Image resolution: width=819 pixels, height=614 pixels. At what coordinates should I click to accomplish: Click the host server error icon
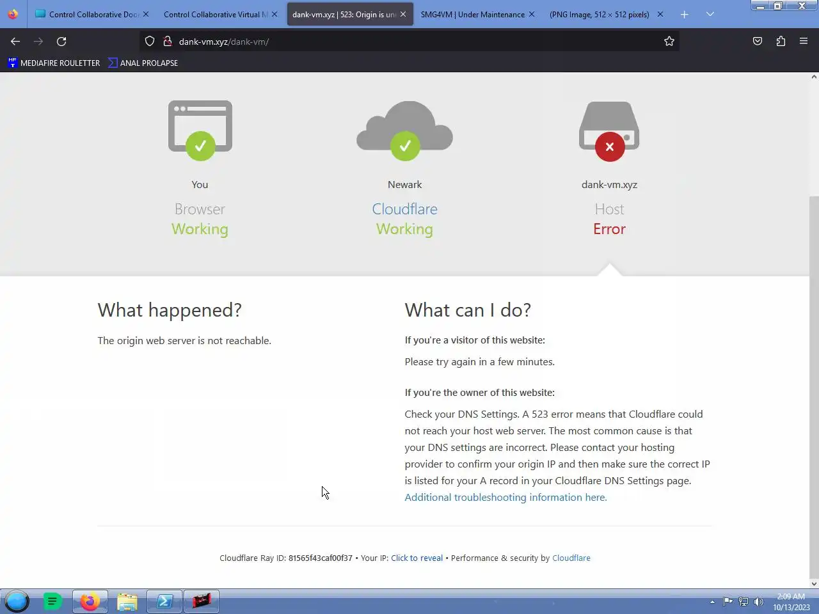pyautogui.click(x=609, y=131)
